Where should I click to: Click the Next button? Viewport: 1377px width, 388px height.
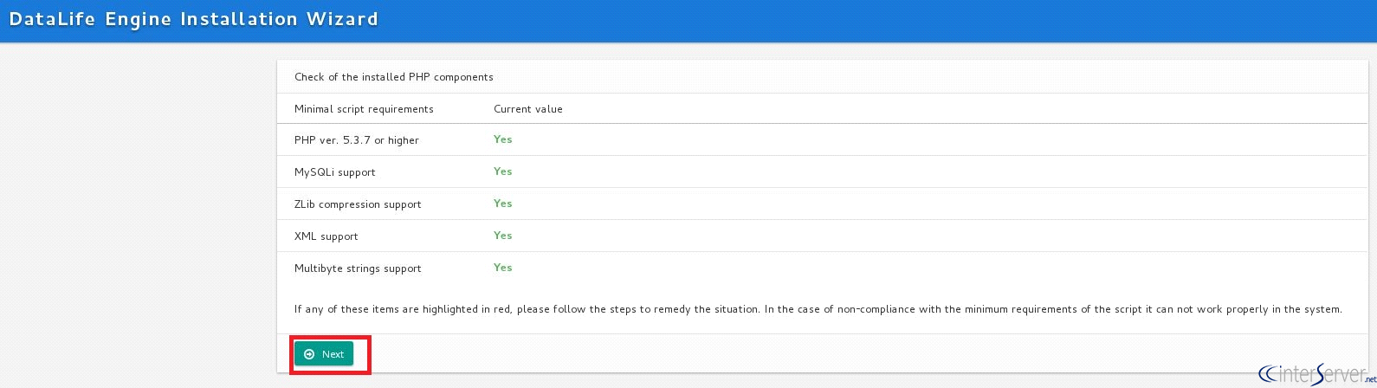[324, 354]
